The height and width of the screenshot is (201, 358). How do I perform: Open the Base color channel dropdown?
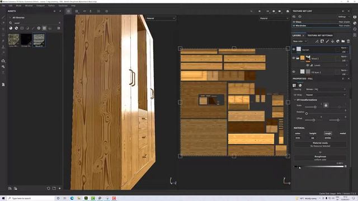pyautogui.click(x=300, y=41)
